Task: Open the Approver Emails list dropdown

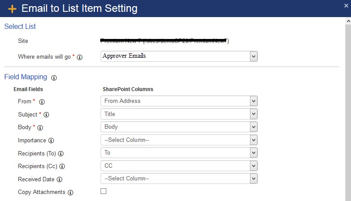Action: 179,56
